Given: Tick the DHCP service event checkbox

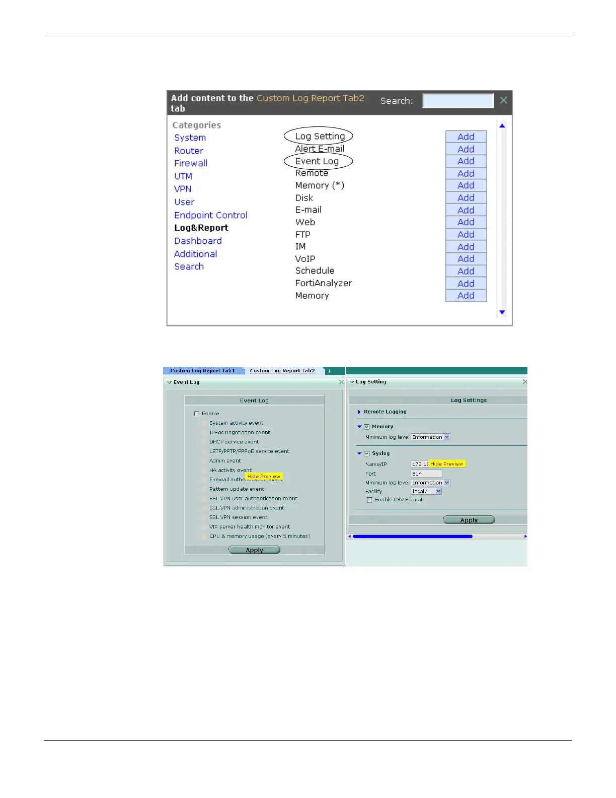Looking at the screenshot, I should pyautogui.click(x=204, y=442).
